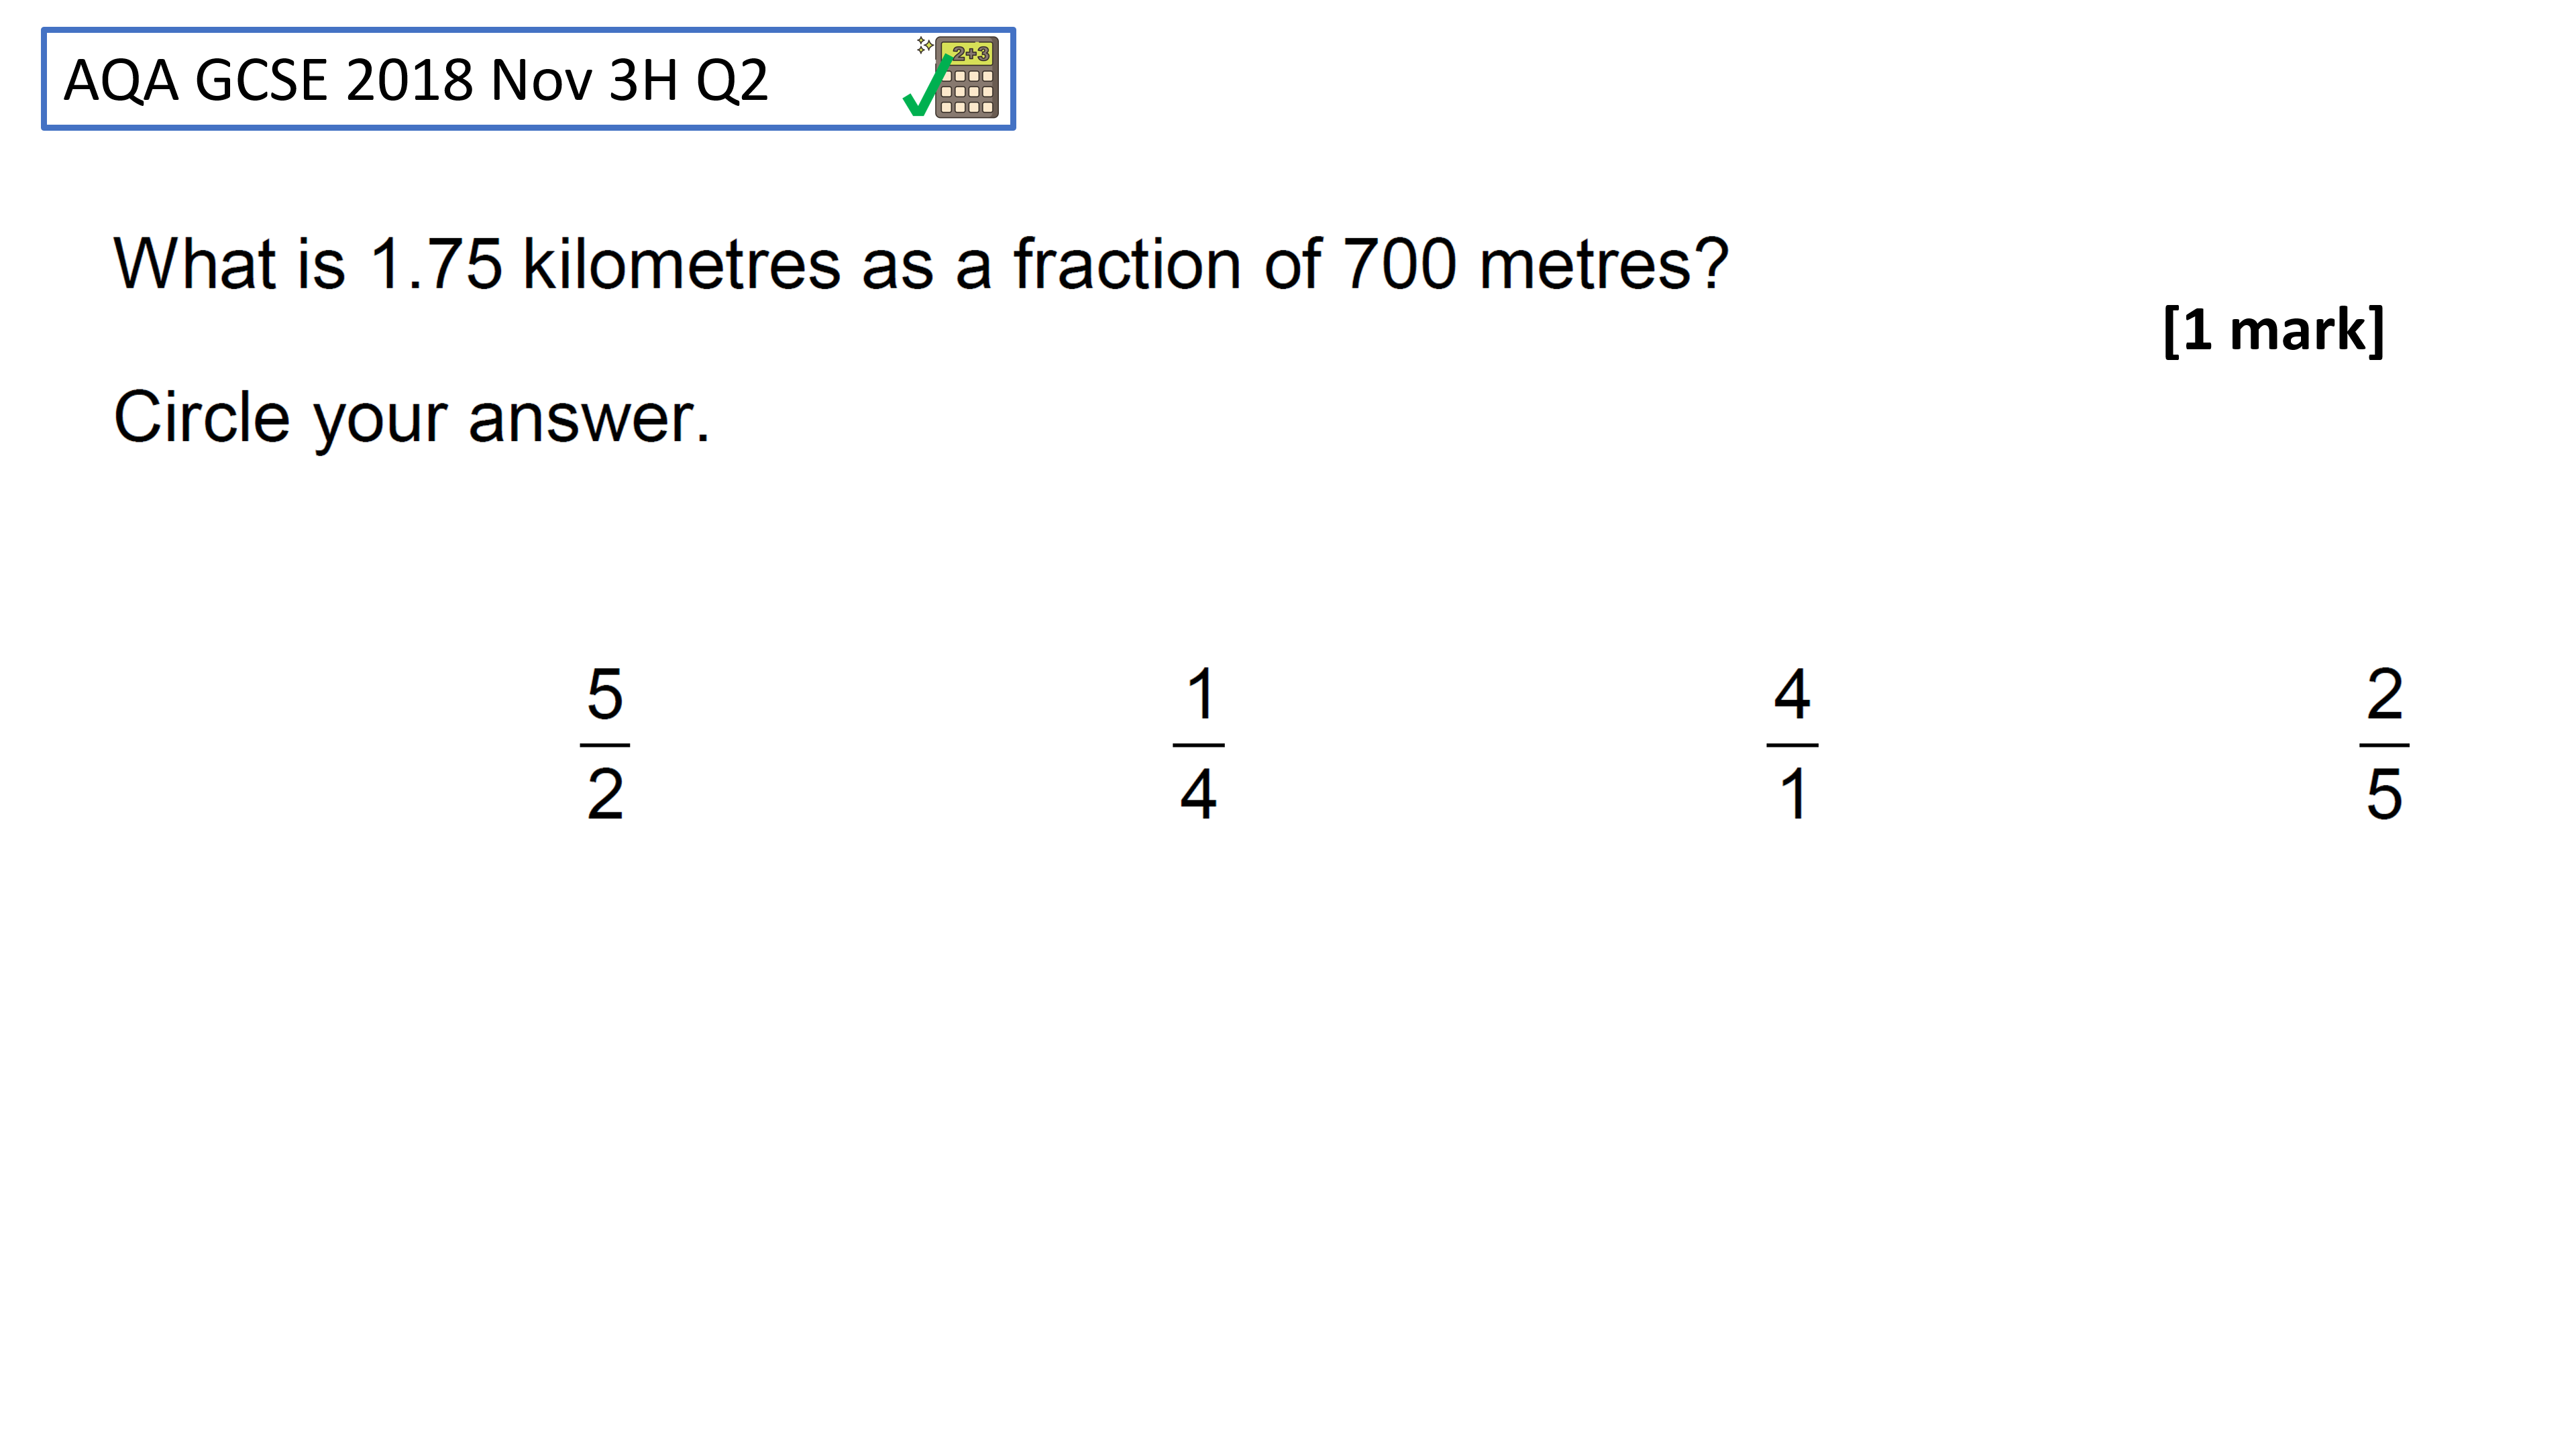The height and width of the screenshot is (1448, 2576).
Task: Click the numerator 5 of the first fraction
Action: coord(605,694)
